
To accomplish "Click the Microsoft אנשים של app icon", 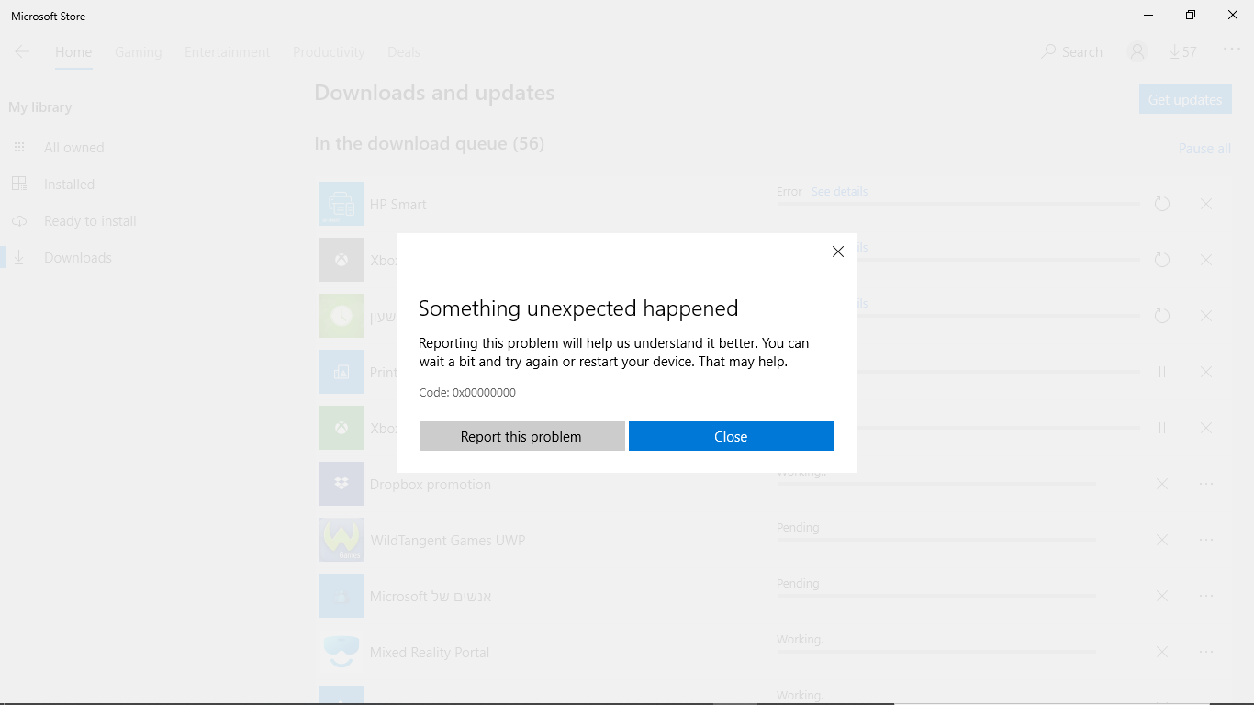I will (x=341, y=596).
